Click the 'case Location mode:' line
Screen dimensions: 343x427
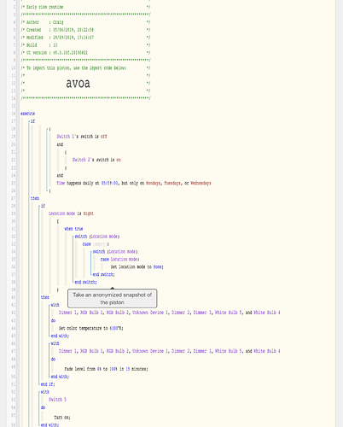119,260
